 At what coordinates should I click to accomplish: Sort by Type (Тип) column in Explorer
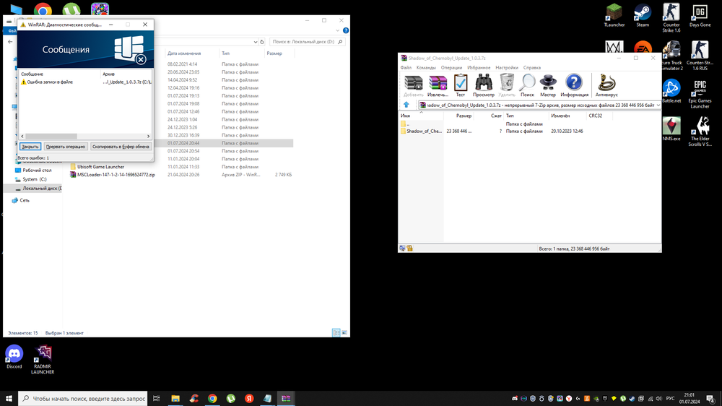click(x=225, y=53)
